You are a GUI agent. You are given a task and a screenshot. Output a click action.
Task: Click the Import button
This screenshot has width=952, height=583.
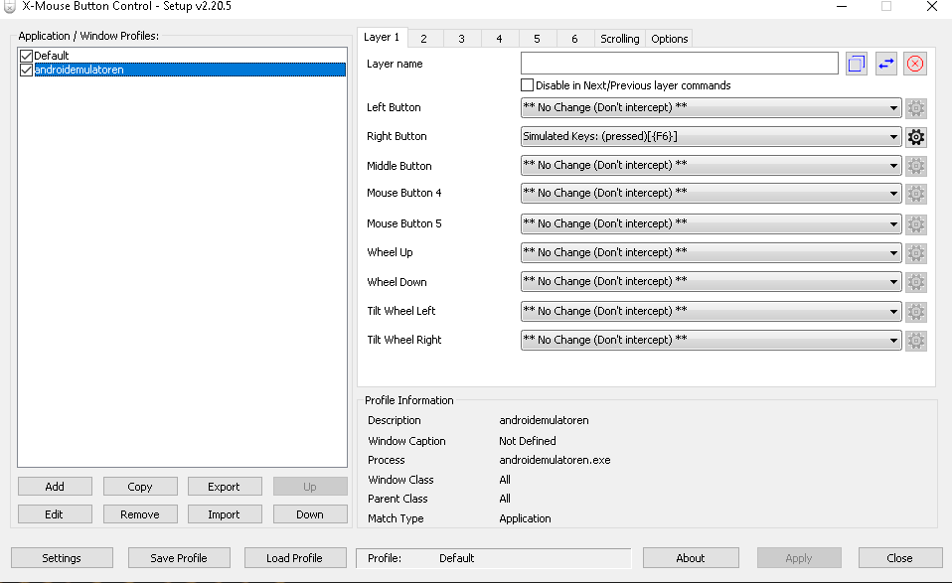224,514
